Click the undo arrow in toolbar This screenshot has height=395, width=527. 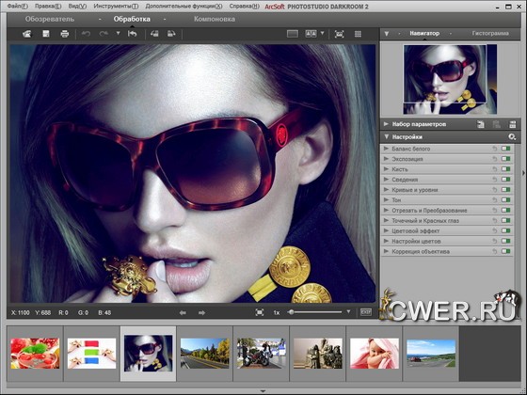click(86, 34)
